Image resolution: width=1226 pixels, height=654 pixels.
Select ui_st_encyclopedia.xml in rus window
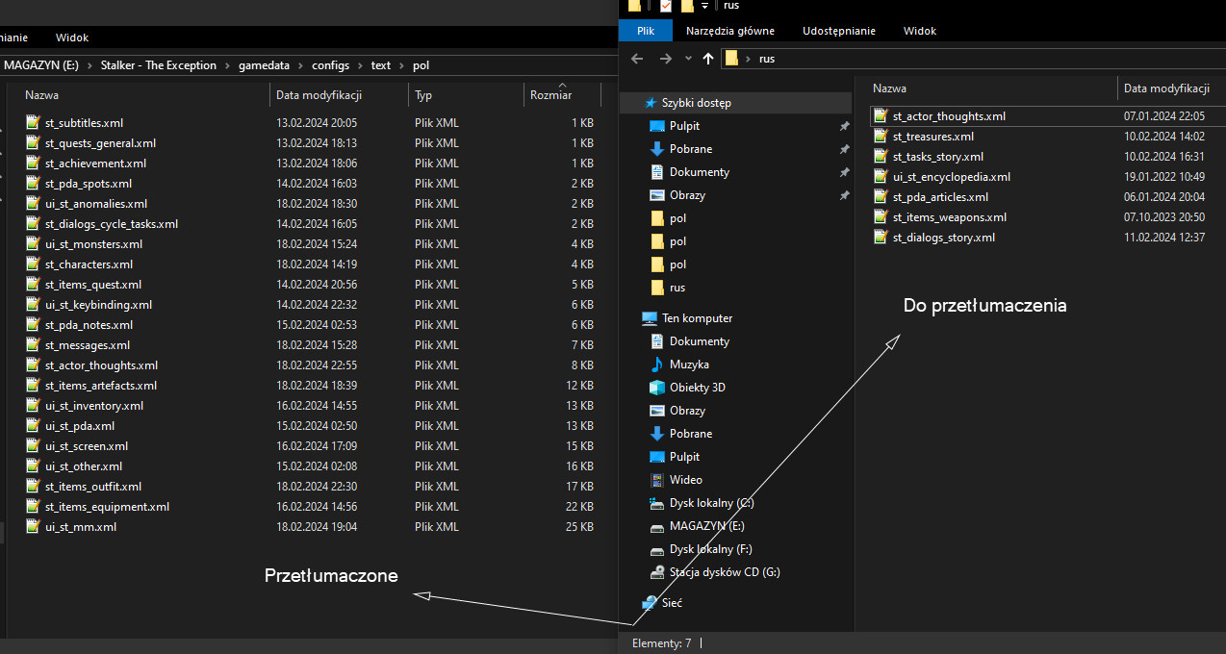point(952,176)
